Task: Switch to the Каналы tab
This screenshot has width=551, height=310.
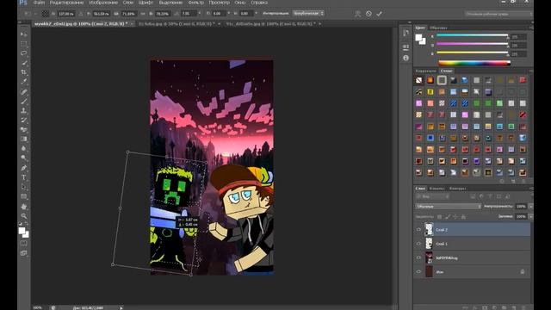Action: click(x=436, y=189)
